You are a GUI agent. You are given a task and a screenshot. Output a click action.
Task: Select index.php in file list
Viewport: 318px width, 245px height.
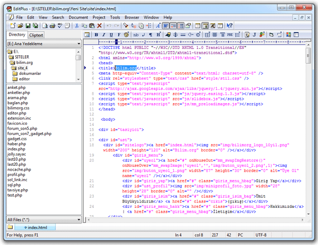coord(16,149)
